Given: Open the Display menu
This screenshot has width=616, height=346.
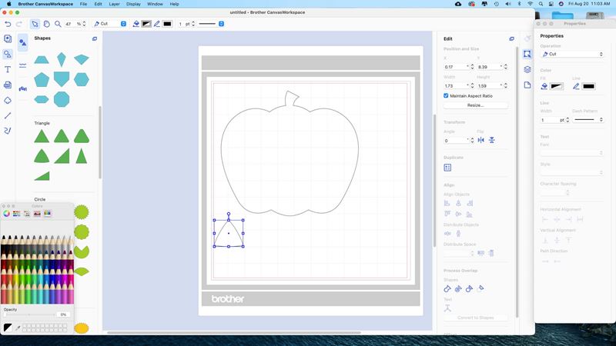Looking at the screenshot, I should [135, 4].
